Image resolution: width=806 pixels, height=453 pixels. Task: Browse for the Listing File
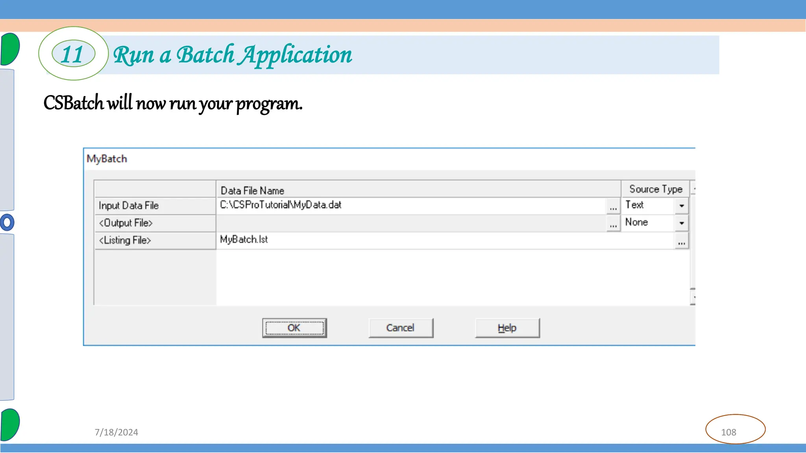click(682, 241)
